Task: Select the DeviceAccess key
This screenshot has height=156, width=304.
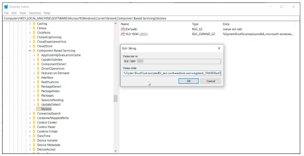Action: [46, 149]
